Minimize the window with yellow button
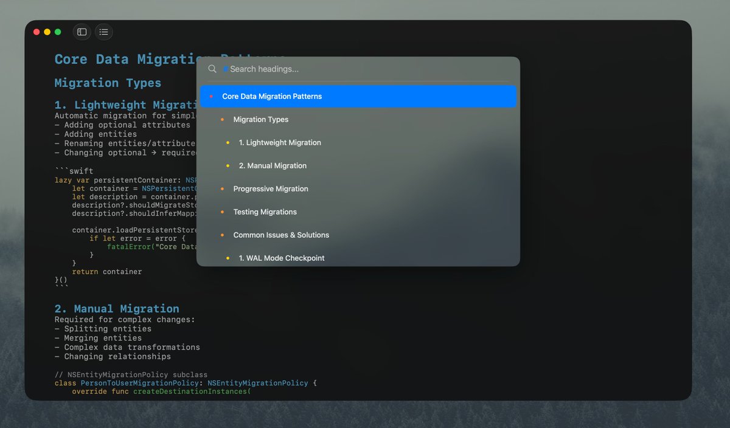This screenshot has height=428, width=730. coord(47,32)
